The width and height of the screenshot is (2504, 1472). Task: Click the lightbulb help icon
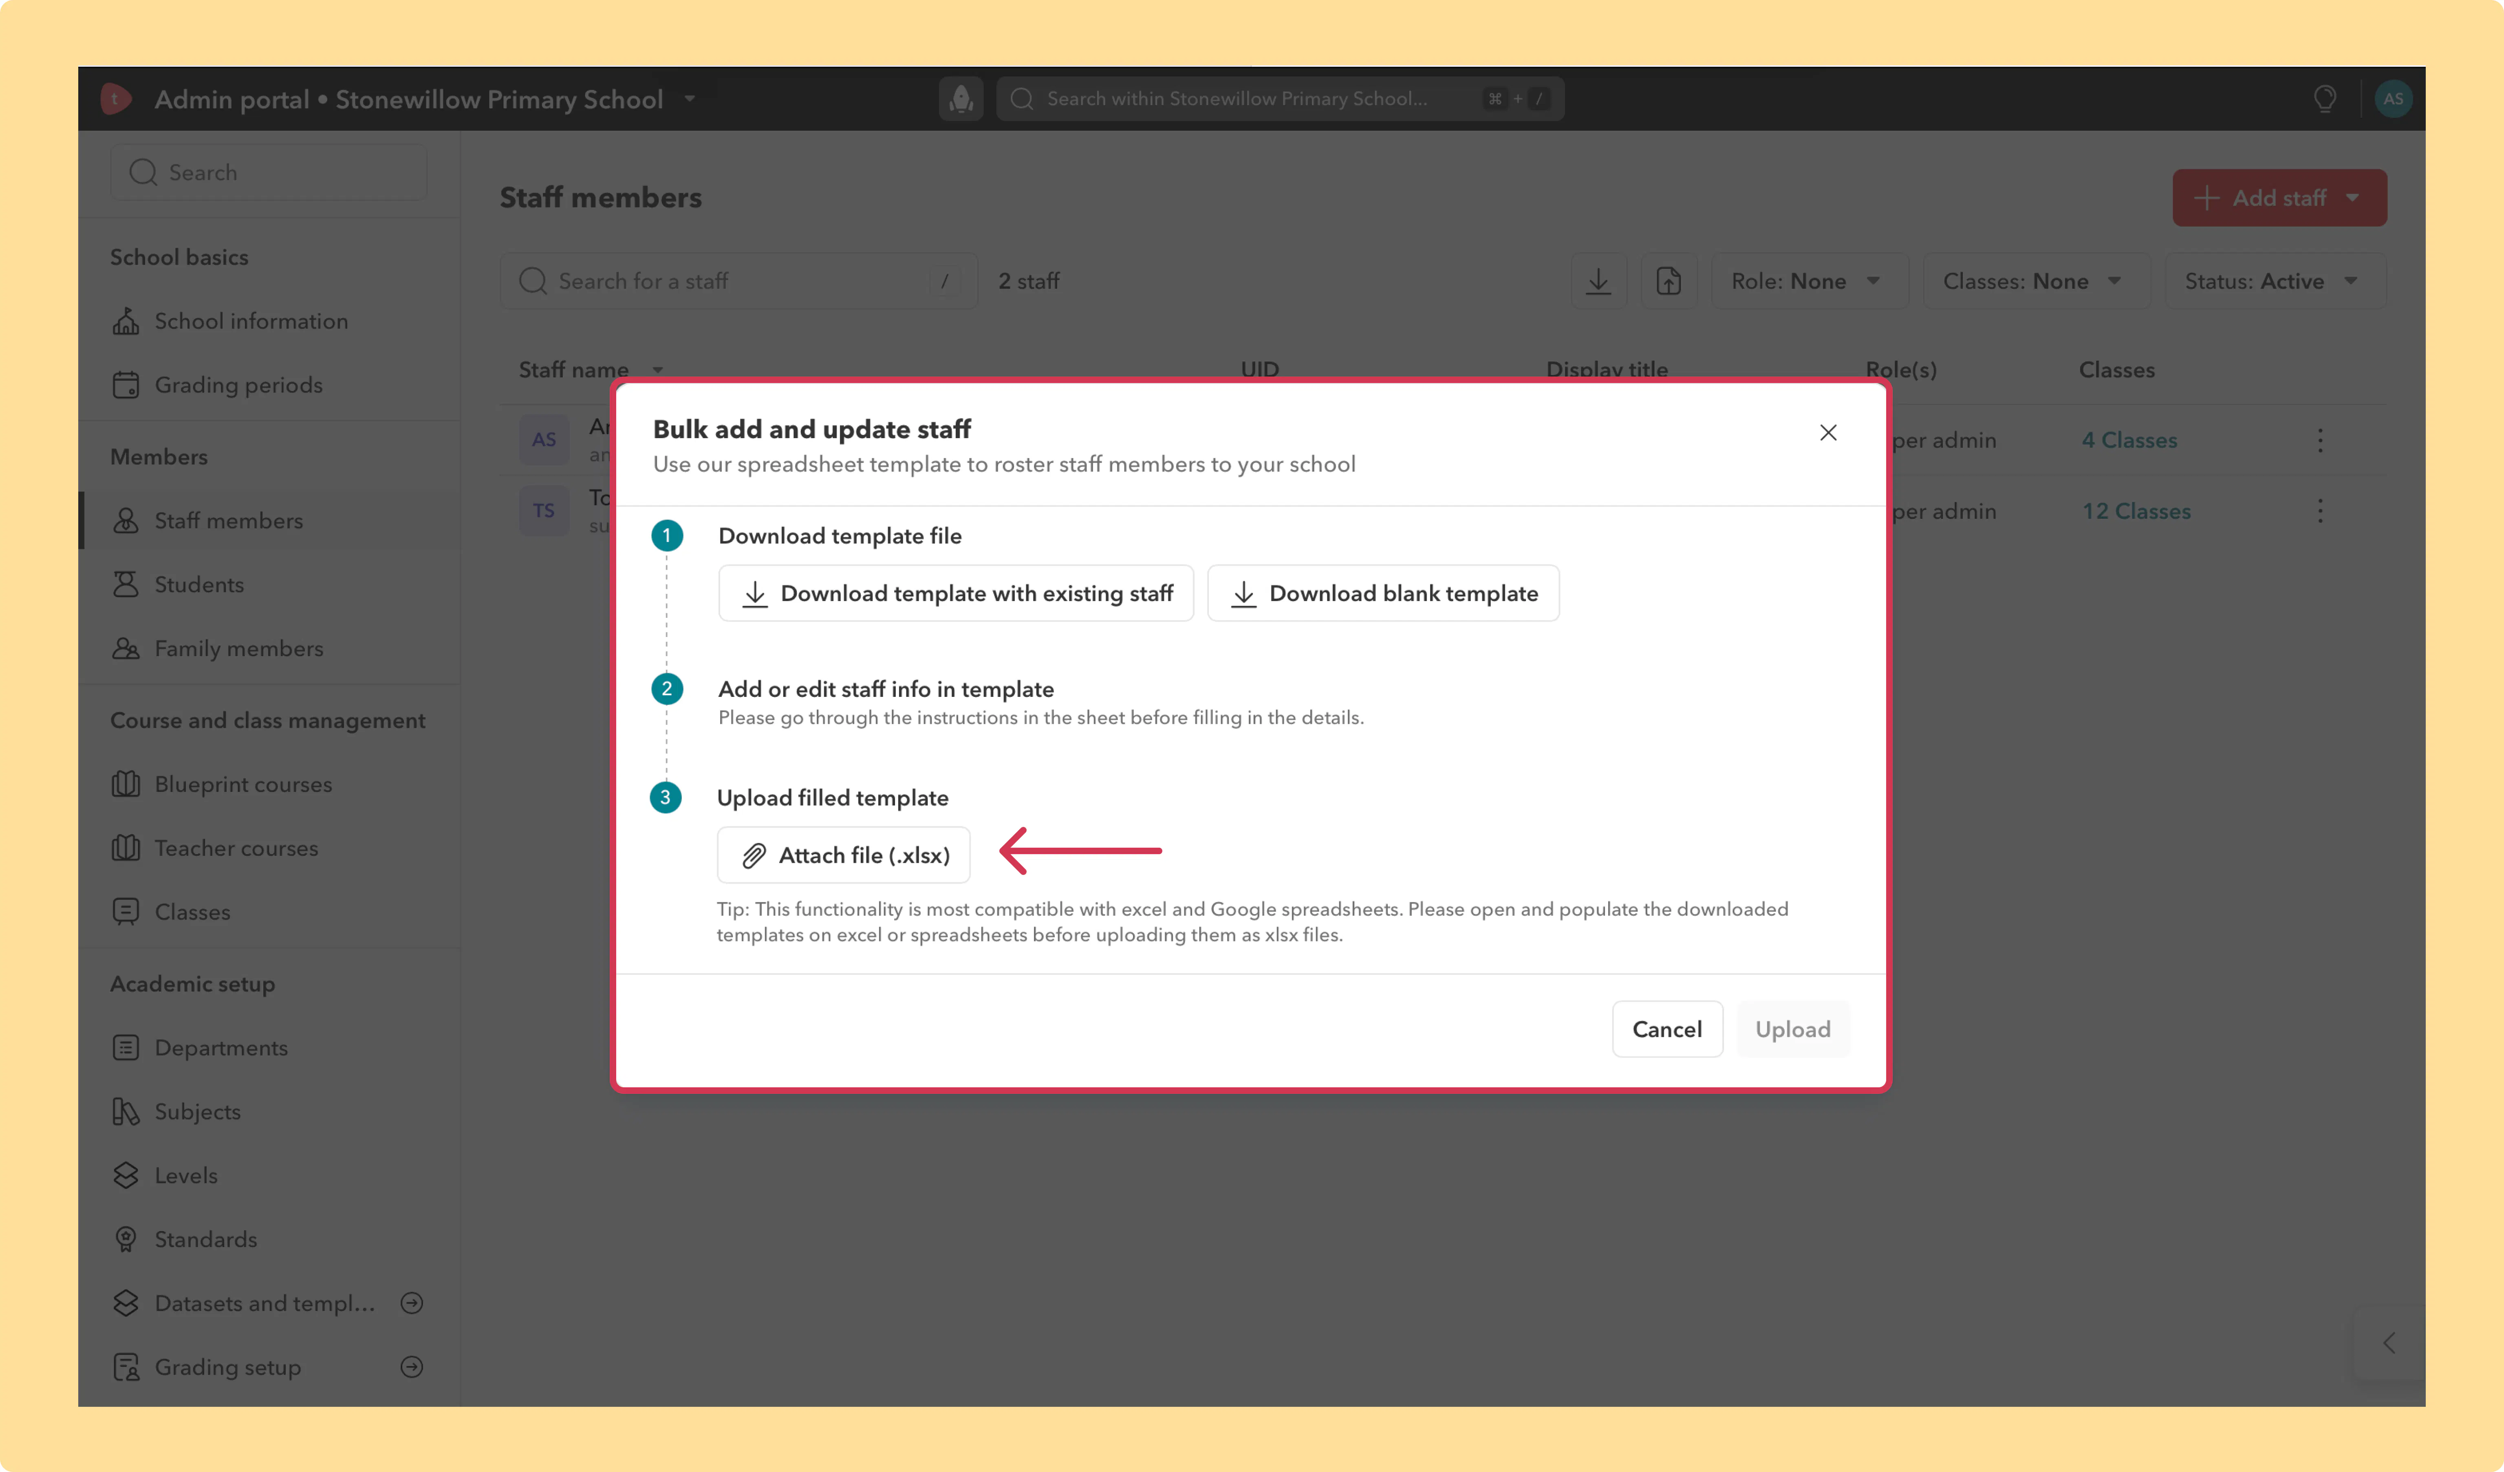pos(2324,98)
